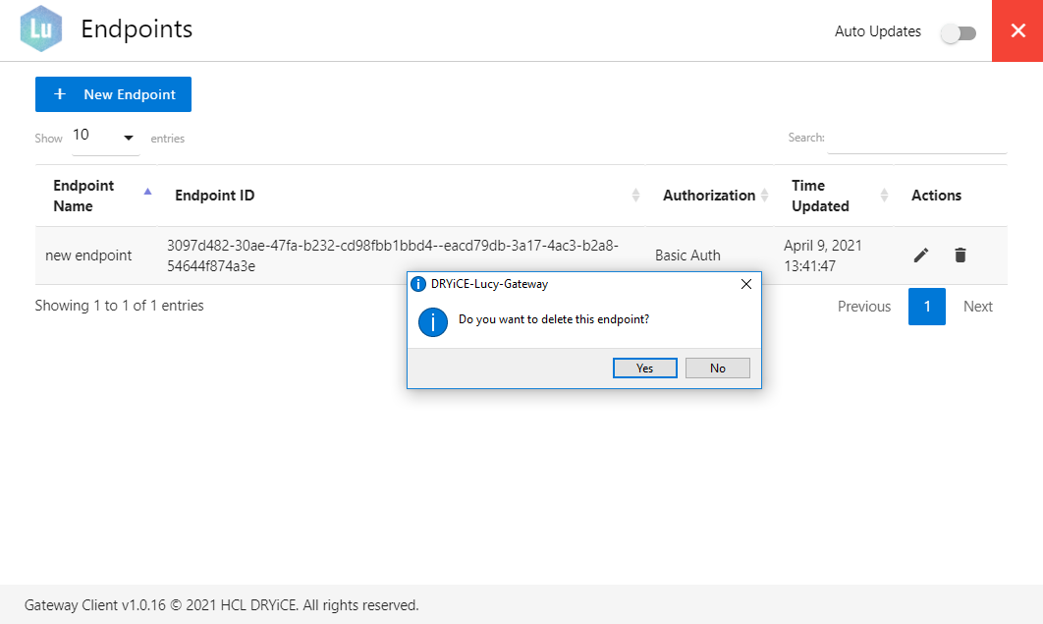The width and height of the screenshot is (1043, 624).
Task: Confirm deletion by clicking Yes
Action: [x=644, y=367]
